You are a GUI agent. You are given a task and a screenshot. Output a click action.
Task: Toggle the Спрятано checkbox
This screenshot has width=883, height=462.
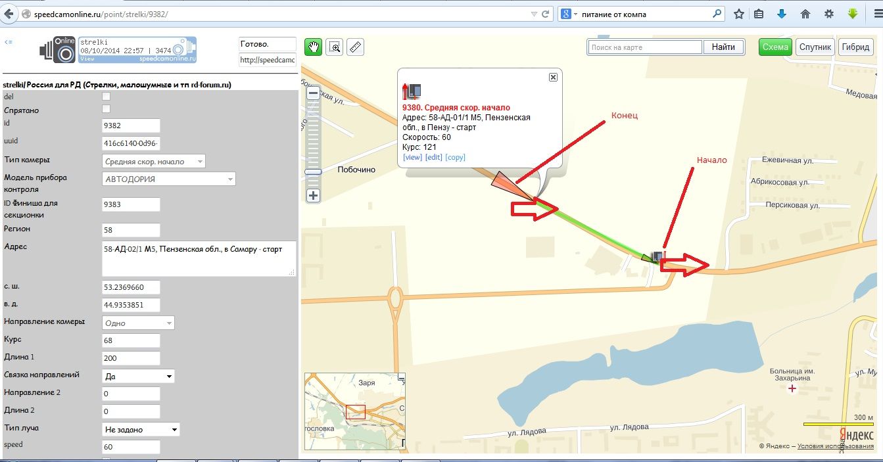coord(107,109)
